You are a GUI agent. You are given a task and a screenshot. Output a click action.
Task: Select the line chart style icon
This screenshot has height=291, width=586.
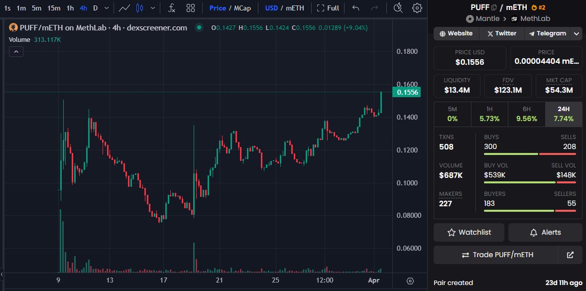[124, 8]
